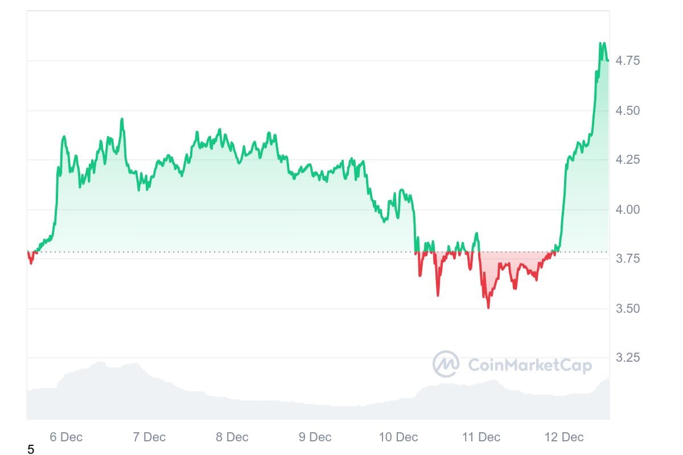683x455 pixels.
Task: Click the number 5 below the chart
Action: tap(31, 450)
